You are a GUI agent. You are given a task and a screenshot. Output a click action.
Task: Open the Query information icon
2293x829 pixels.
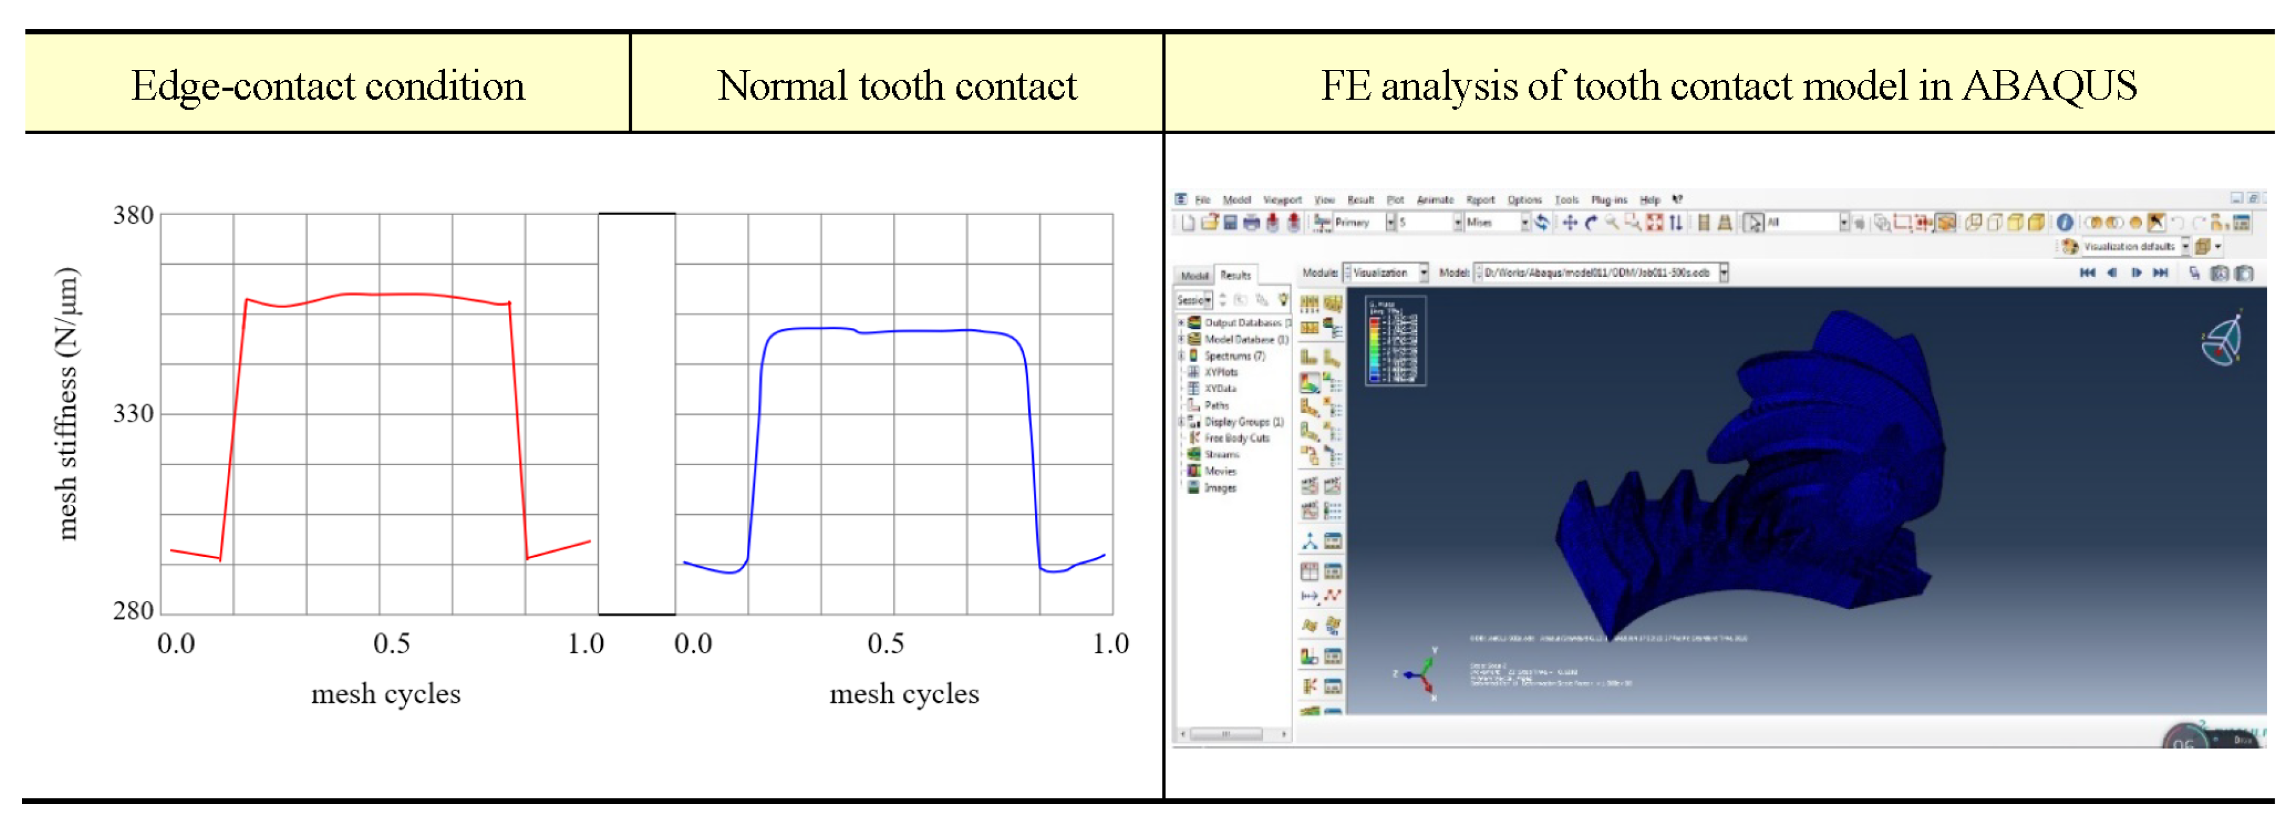click(2064, 222)
